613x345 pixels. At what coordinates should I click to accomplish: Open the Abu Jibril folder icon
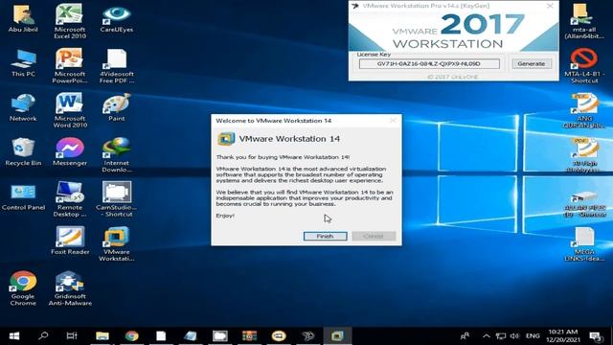(23, 18)
